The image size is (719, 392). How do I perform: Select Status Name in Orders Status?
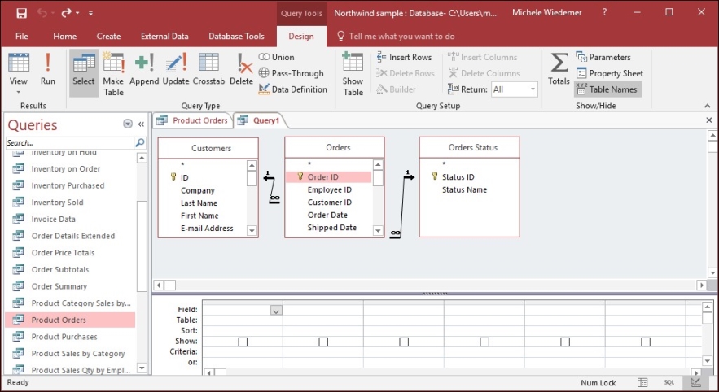(464, 189)
